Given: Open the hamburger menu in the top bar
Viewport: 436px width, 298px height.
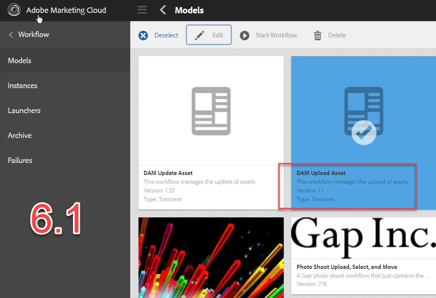Looking at the screenshot, I should point(142,10).
